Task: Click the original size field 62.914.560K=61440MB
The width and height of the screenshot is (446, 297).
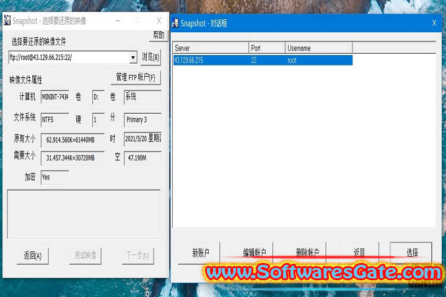Action: (72, 140)
